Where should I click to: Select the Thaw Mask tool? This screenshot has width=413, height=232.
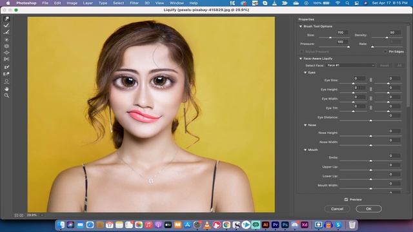pyautogui.click(x=6, y=74)
